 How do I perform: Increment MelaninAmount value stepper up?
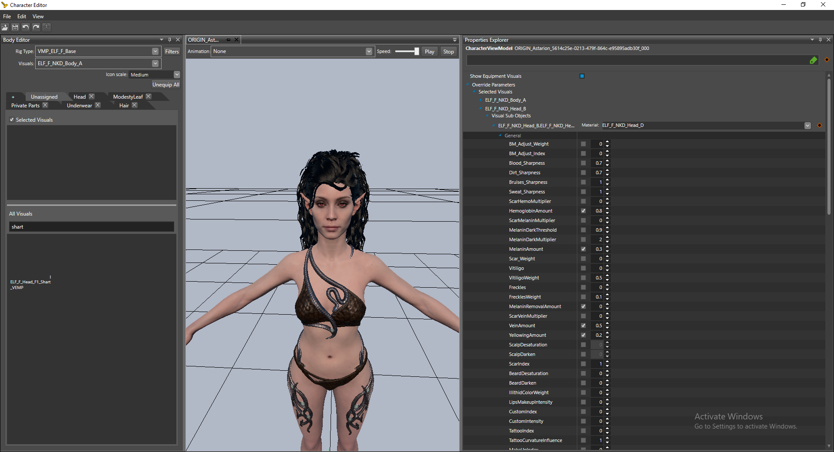[607, 247]
